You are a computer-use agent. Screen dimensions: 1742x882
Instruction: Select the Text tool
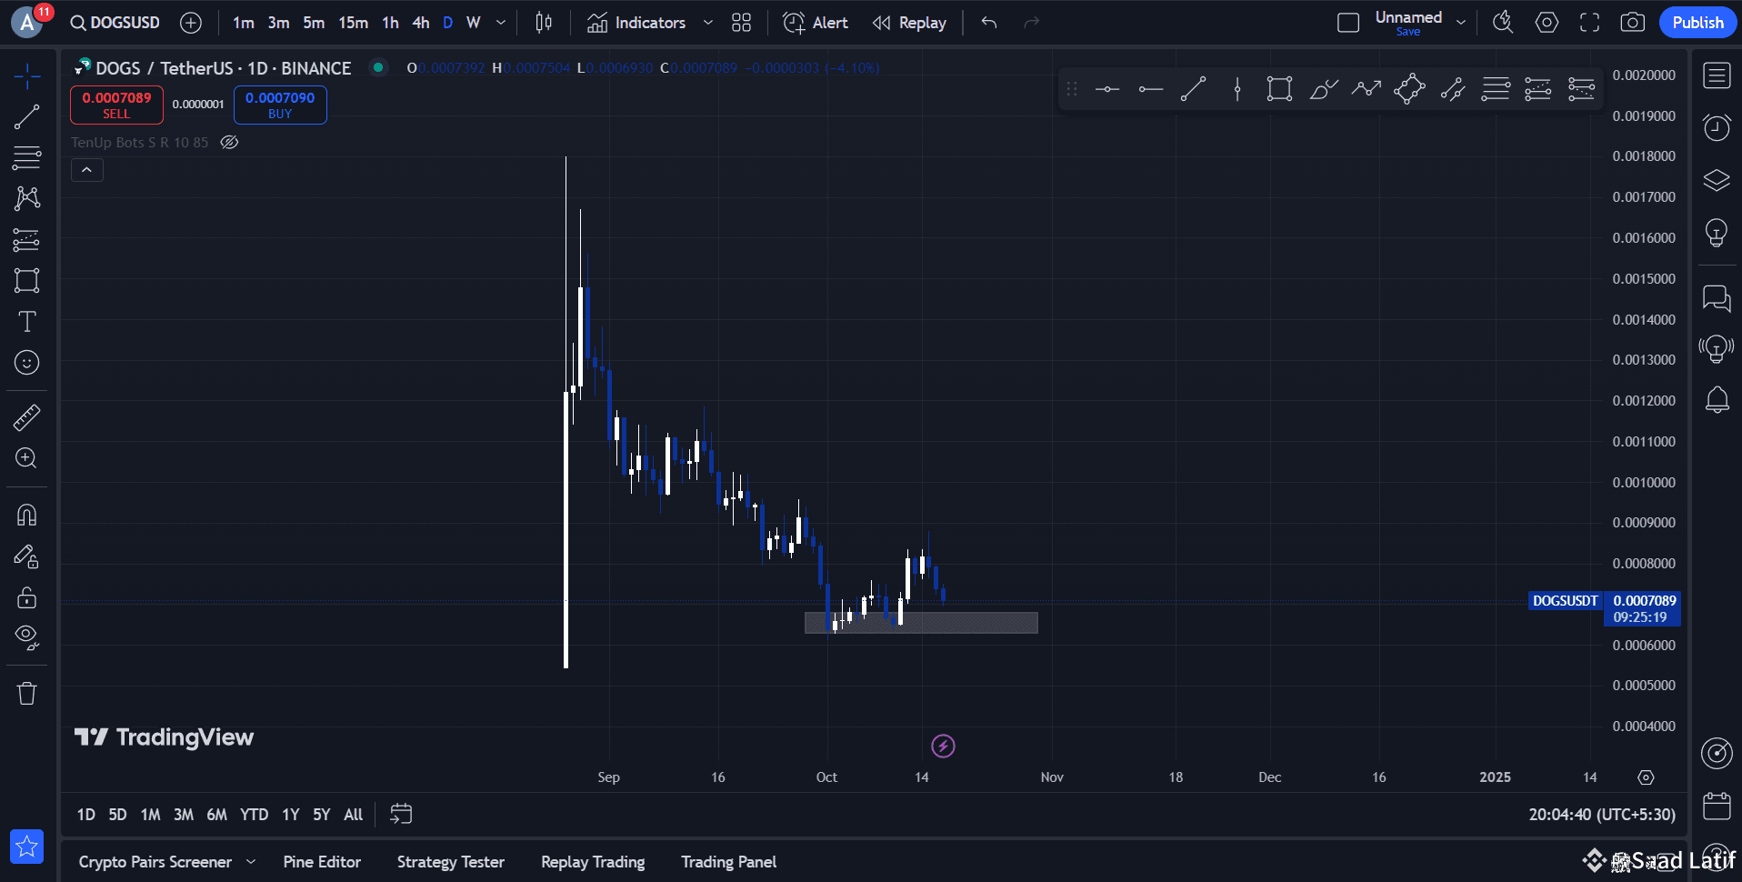[27, 321]
